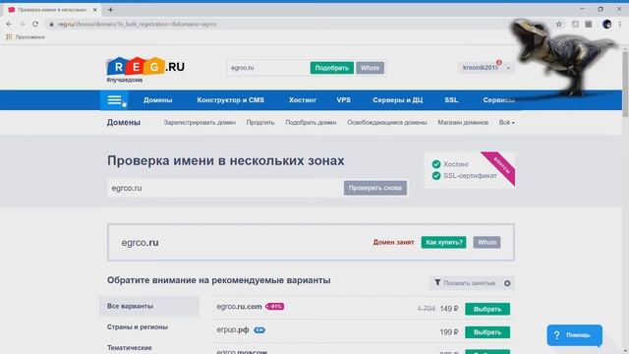Viewport: 629px width, 354px height.
Task: Open the Помощь help chat button
Action: click(x=574, y=335)
